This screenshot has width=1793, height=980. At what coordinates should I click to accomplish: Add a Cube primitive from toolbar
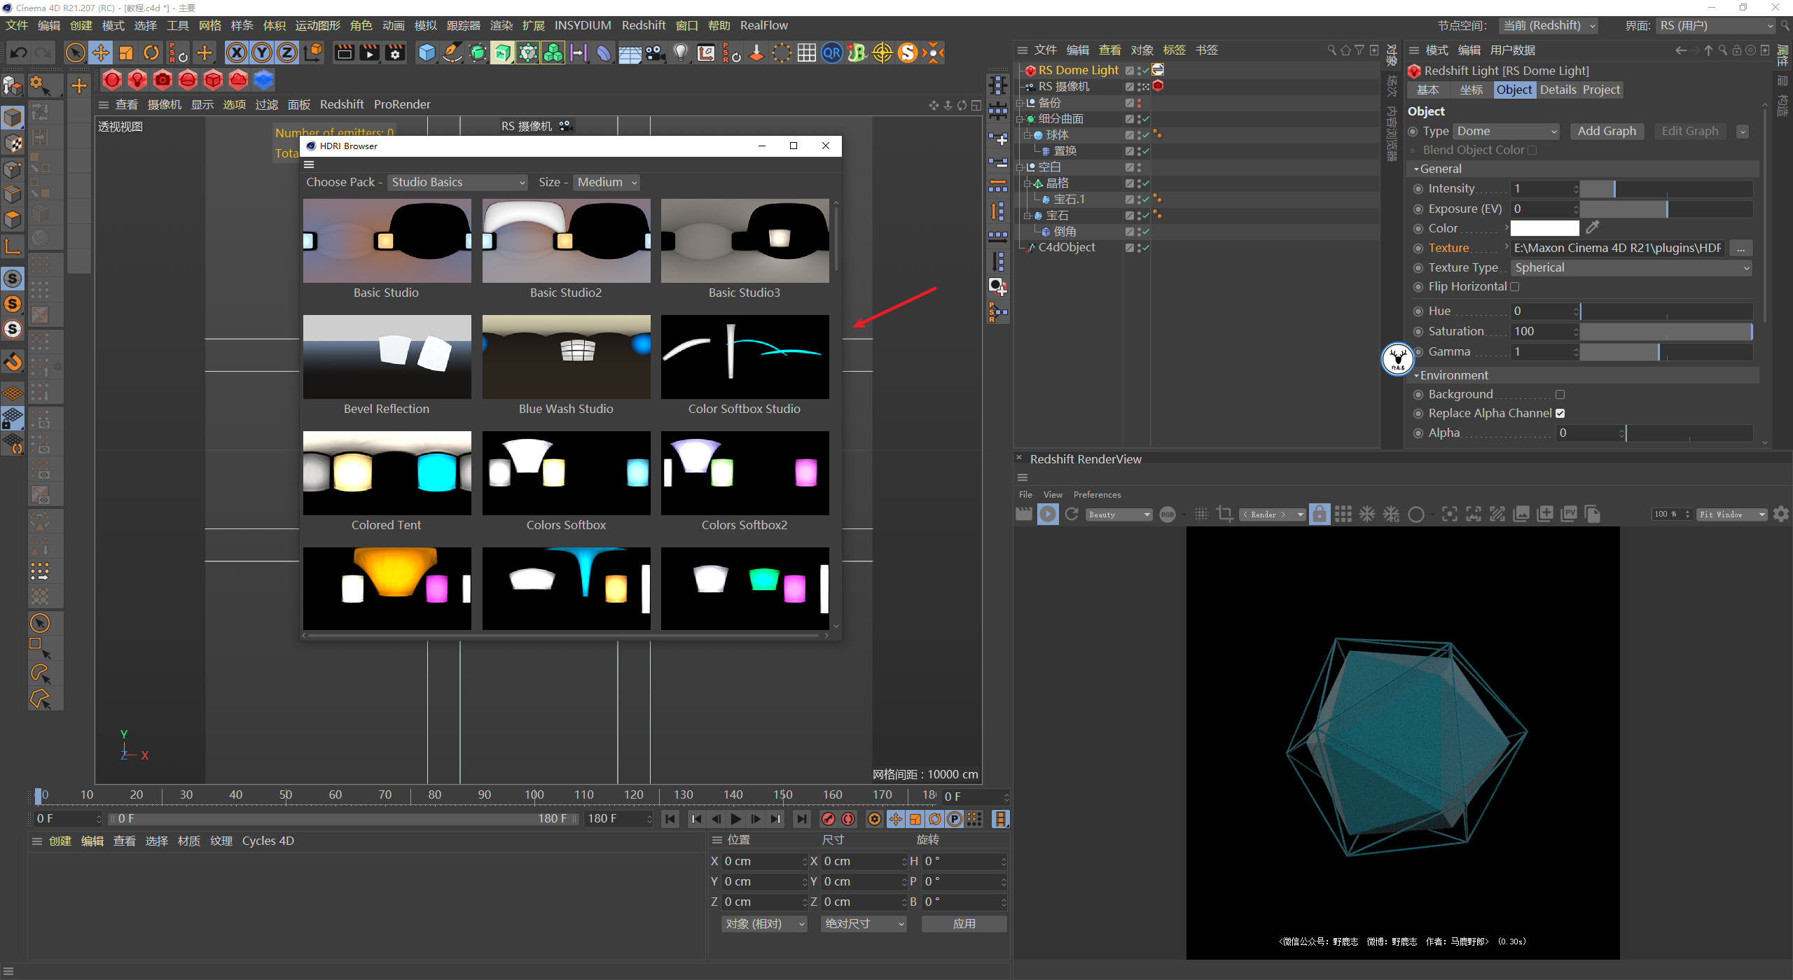(427, 52)
